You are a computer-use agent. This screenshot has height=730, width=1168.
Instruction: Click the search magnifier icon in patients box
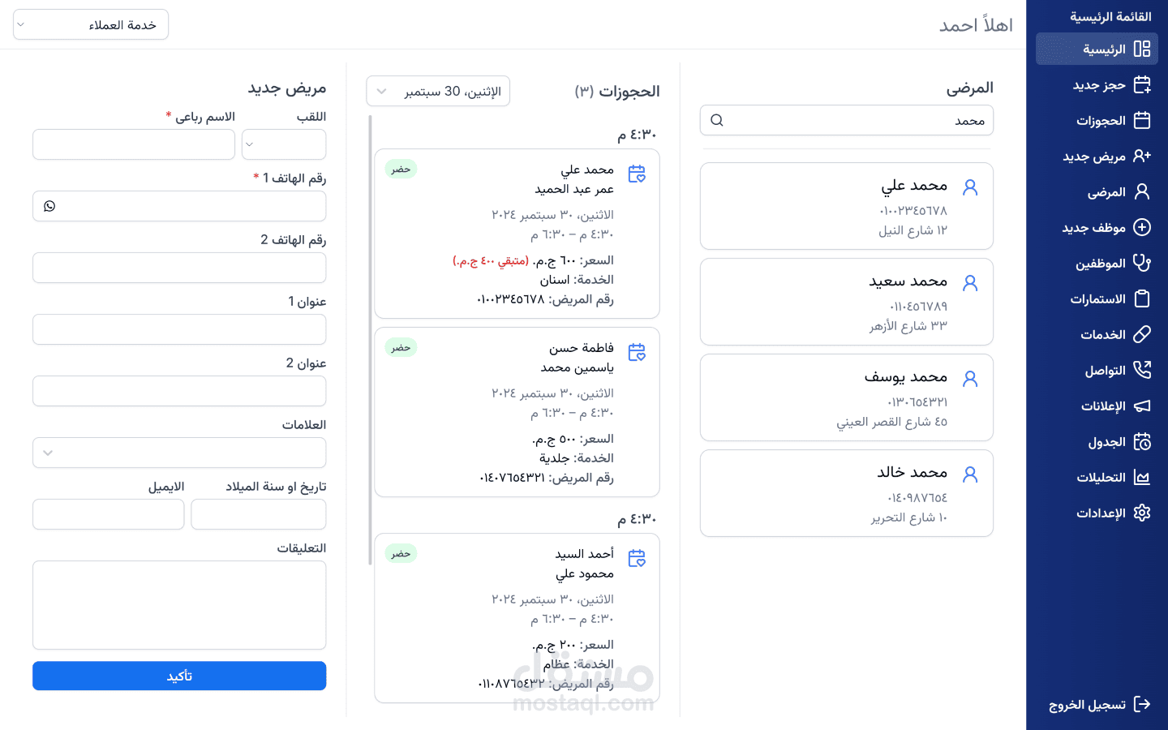pos(717,120)
